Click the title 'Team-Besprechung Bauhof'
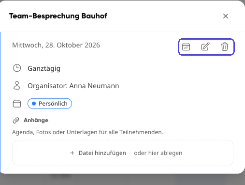This screenshot has height=185, width=245. (x=58, y=16)
